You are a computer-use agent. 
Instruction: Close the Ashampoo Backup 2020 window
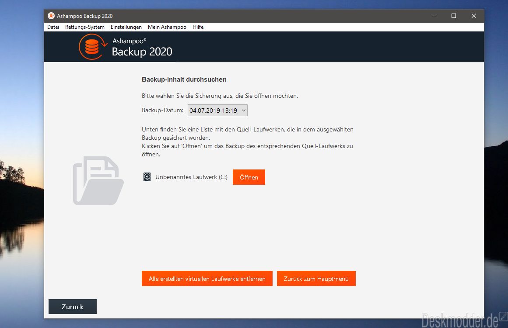tap(474, 16)
